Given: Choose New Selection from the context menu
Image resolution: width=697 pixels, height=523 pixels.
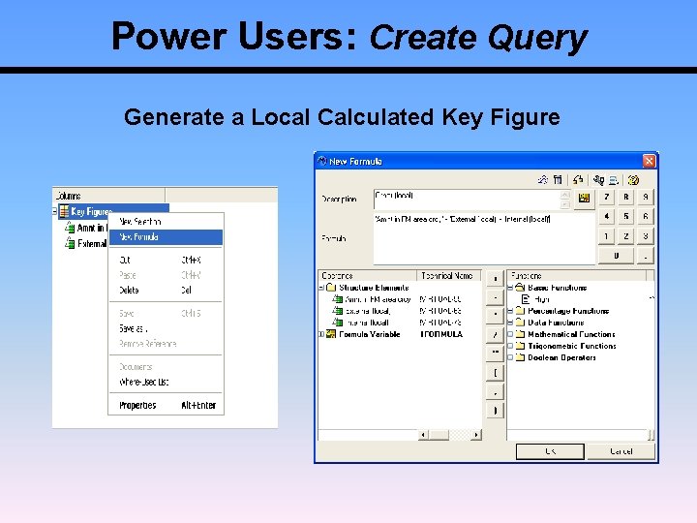Looking at the screenshot, I should coord(166,222).
